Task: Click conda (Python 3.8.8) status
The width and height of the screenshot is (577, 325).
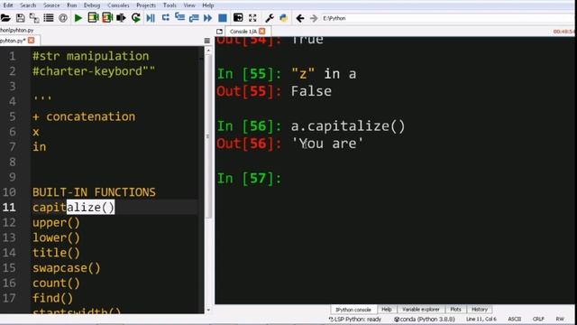Action: [x=425, y=319]
